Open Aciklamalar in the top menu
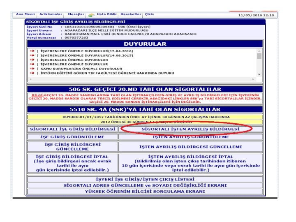296x222 pixels. coord(51,14)
